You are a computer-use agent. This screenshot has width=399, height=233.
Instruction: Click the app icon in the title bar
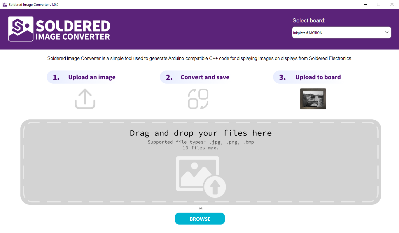[5, 4]
